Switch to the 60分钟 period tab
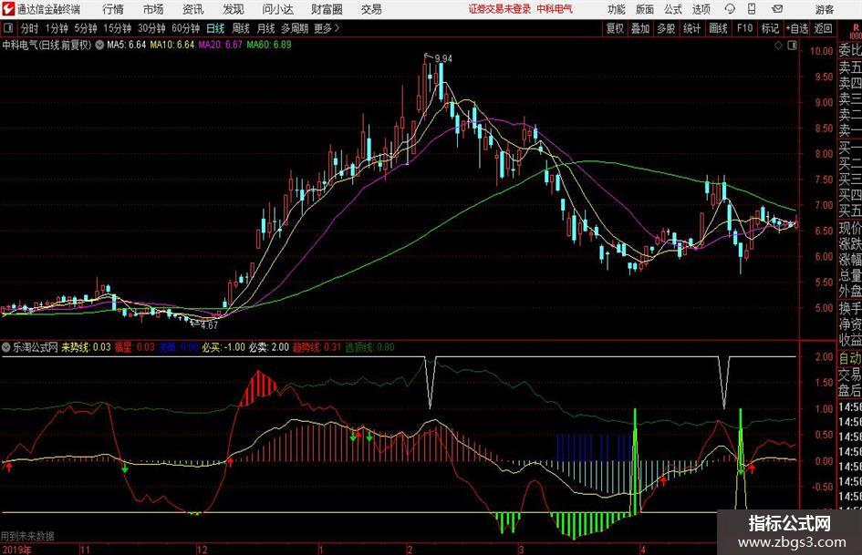The width and height of the screenshot is (862, 555). click(185, 28)
